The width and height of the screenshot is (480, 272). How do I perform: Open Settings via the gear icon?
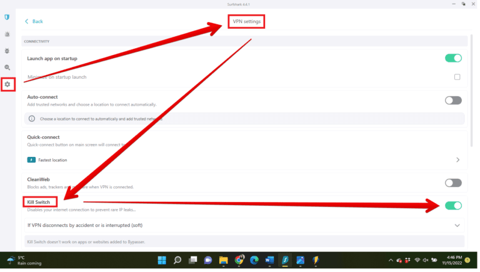click(x=7, y=84)
